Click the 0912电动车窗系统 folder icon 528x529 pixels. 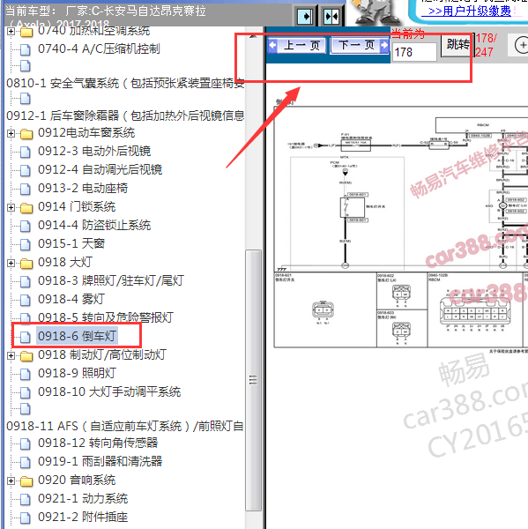click(26, 134)
